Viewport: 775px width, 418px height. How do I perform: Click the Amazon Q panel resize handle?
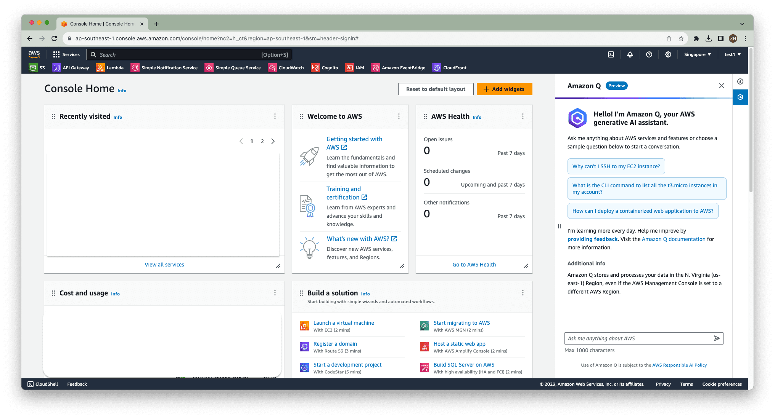(x=559, y=226)
